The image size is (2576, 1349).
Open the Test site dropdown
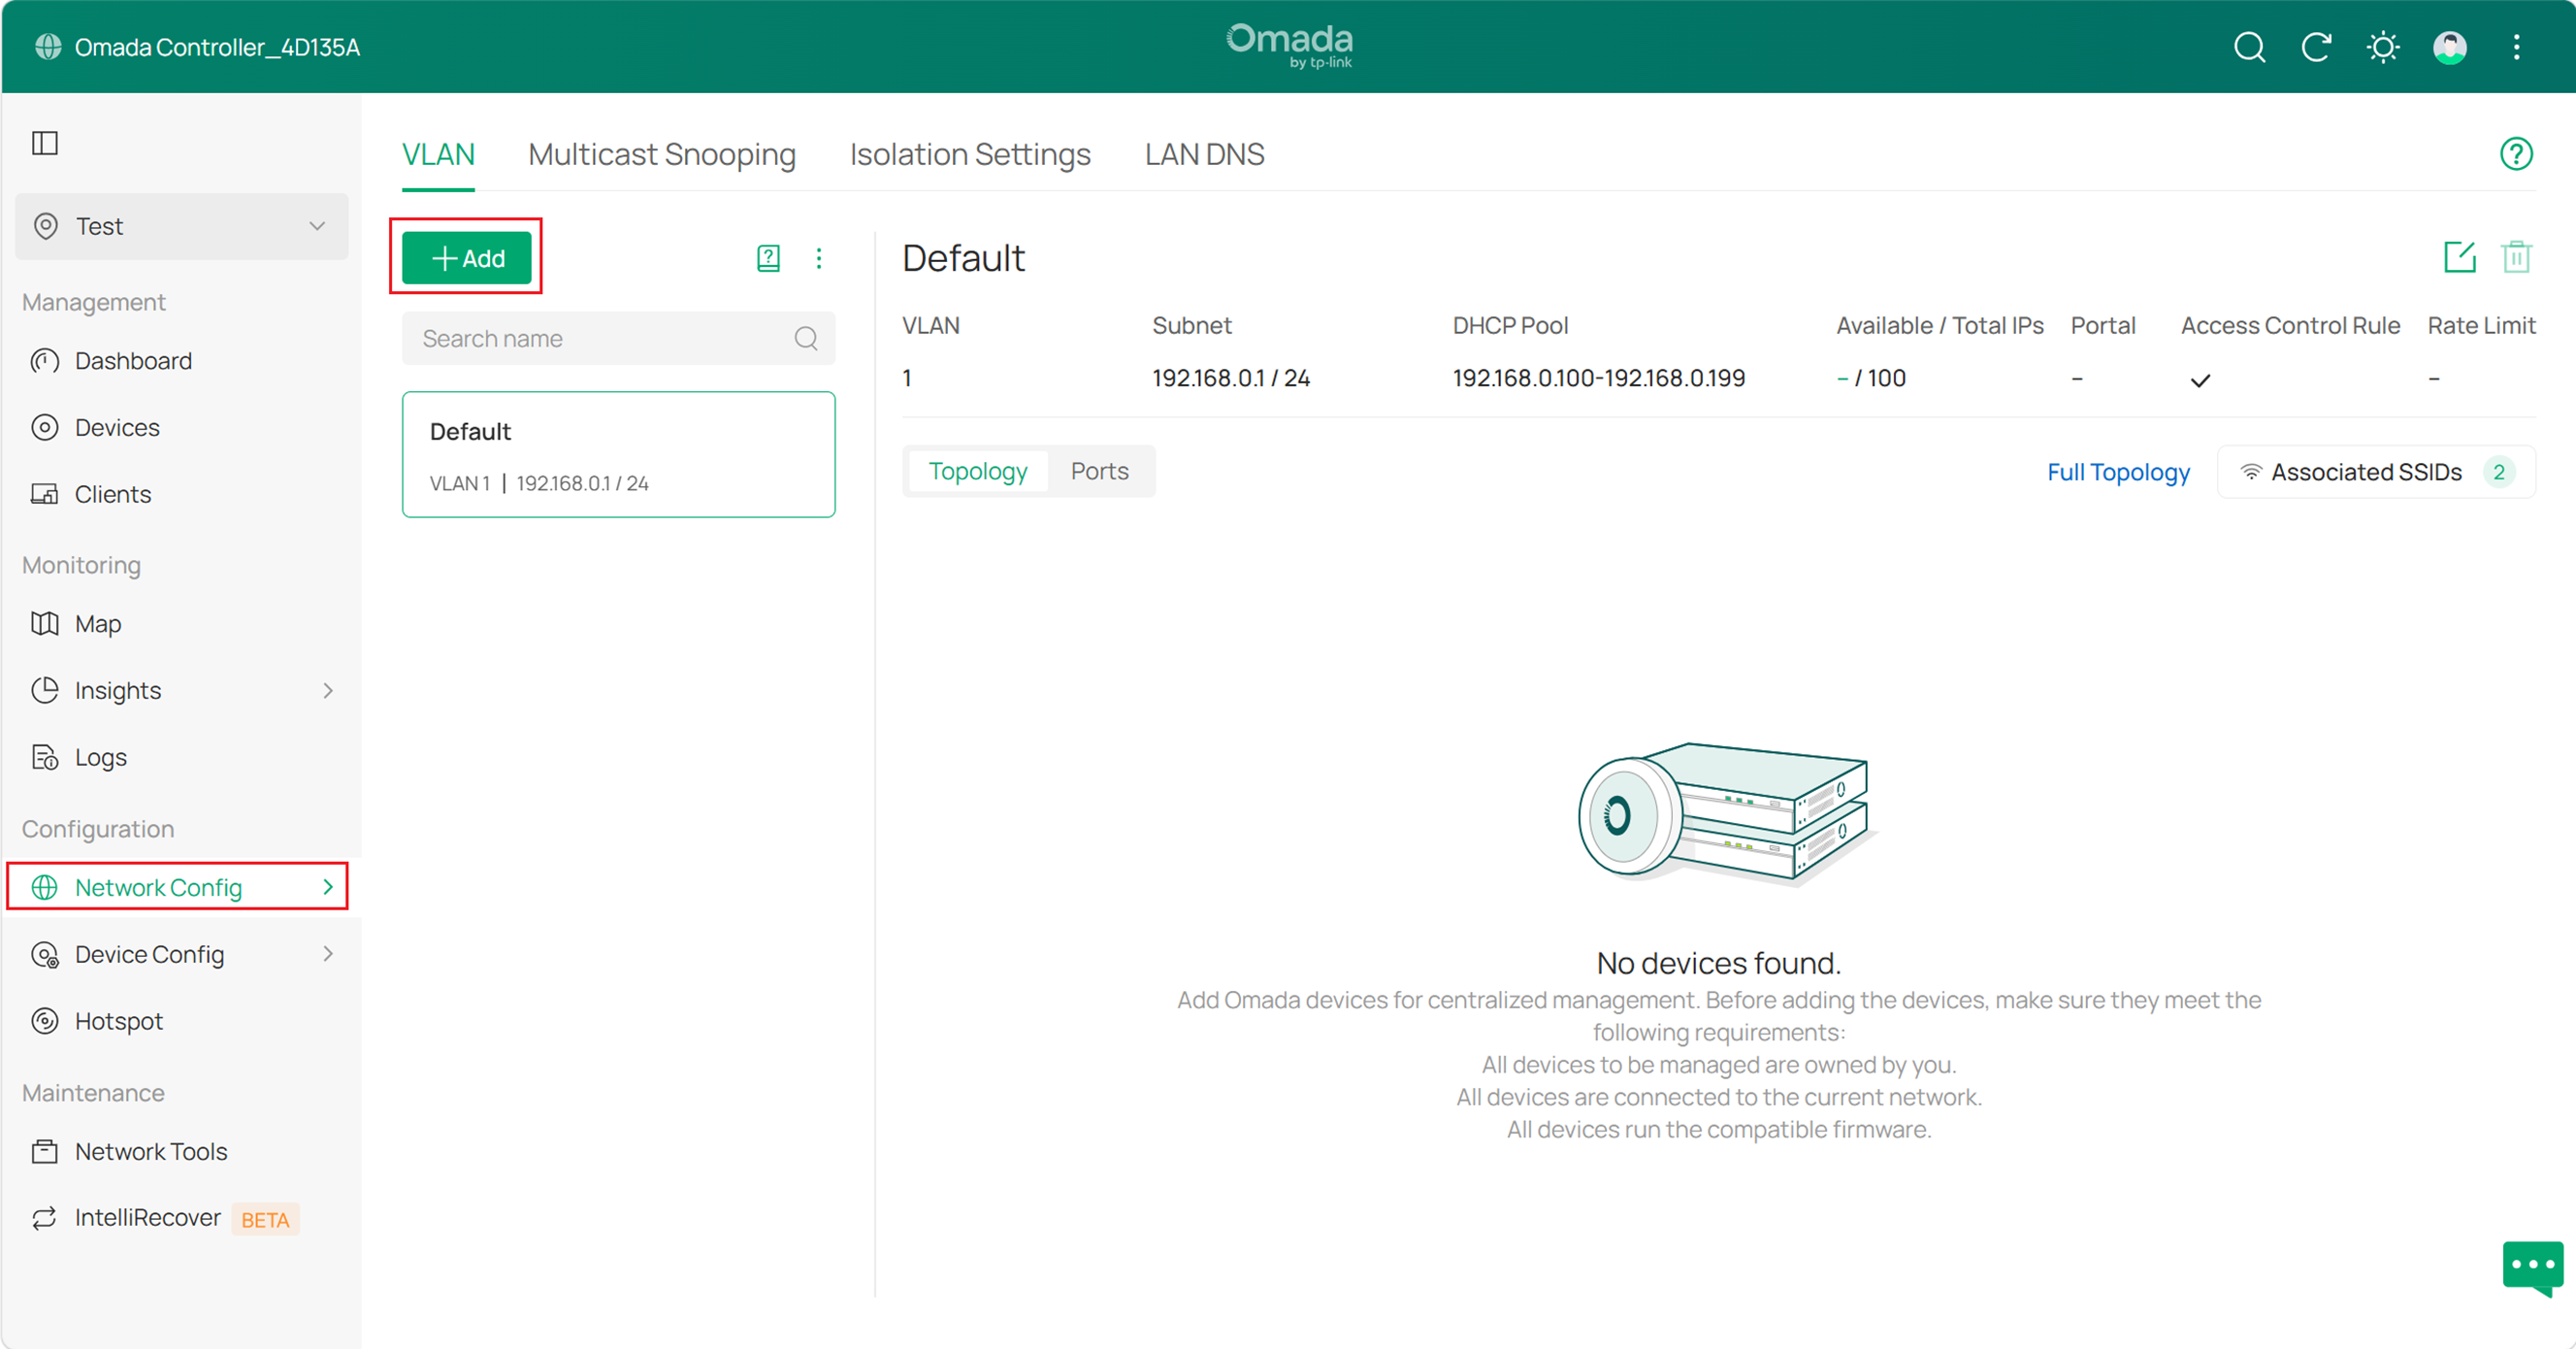182,226
